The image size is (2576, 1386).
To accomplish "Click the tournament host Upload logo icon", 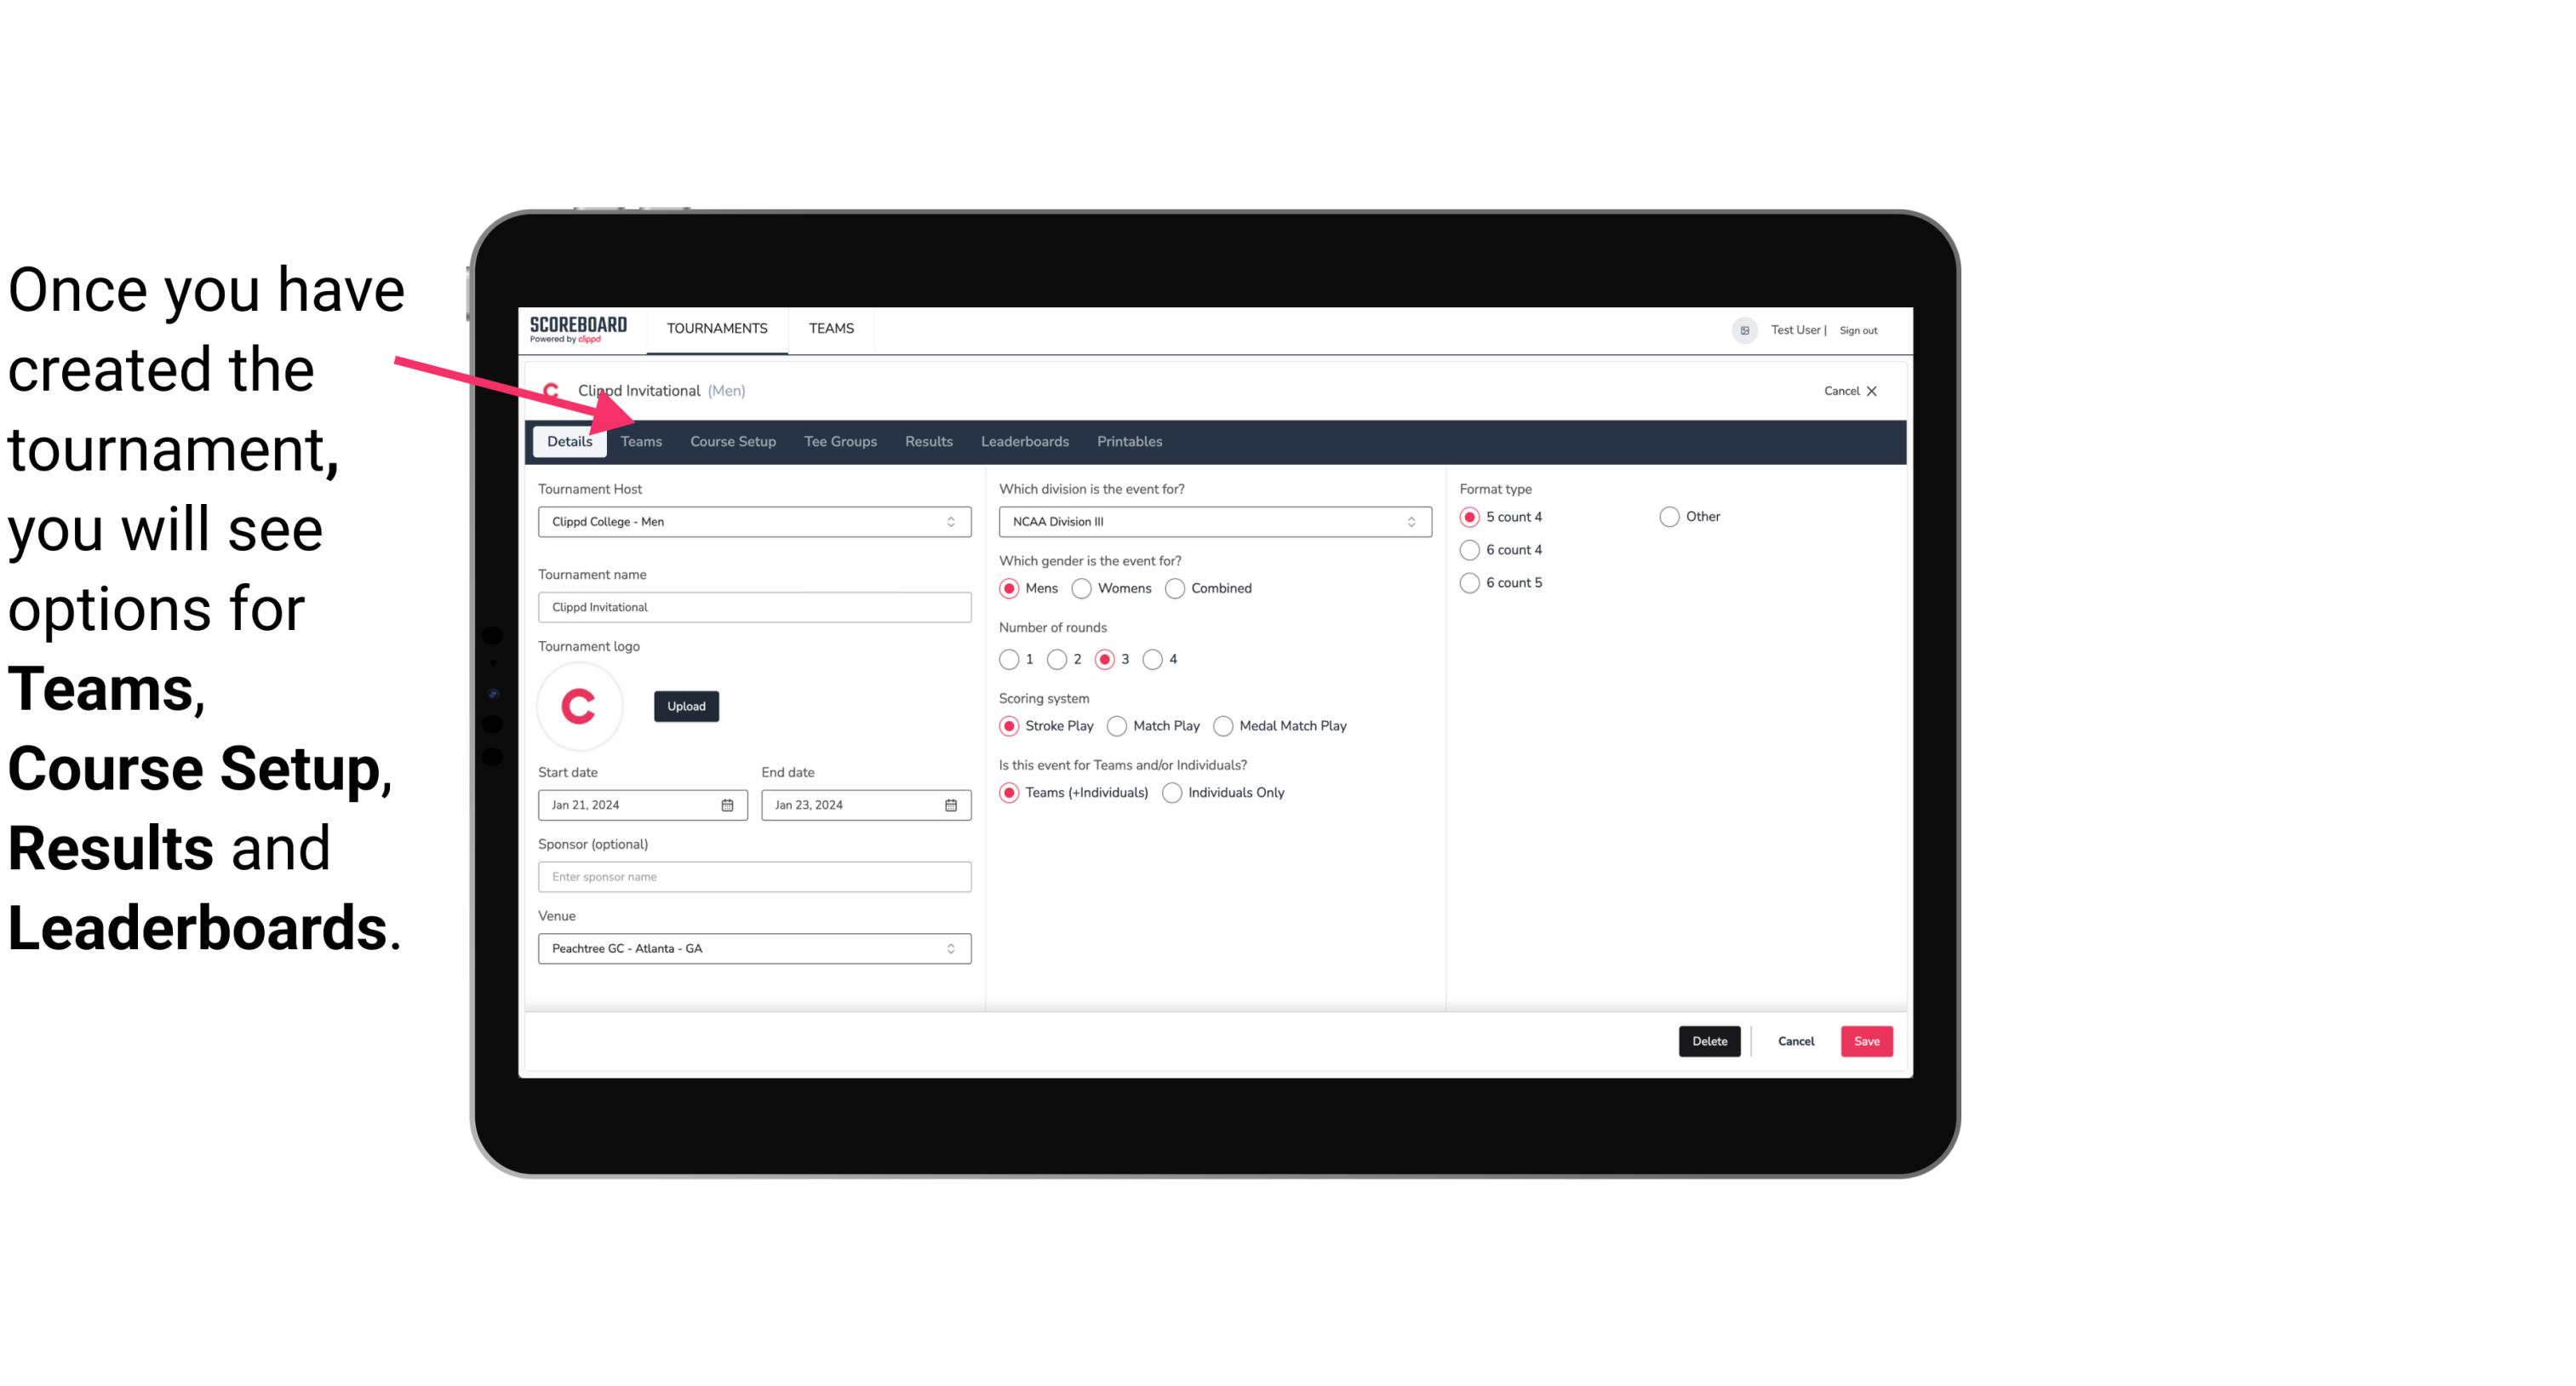I will click(686, 705).
